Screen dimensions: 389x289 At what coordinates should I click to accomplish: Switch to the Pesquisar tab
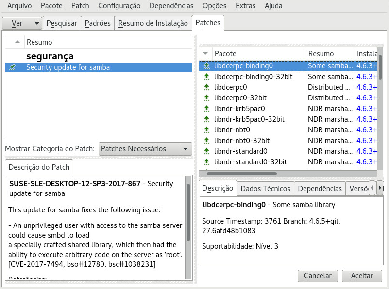[62, 23]
